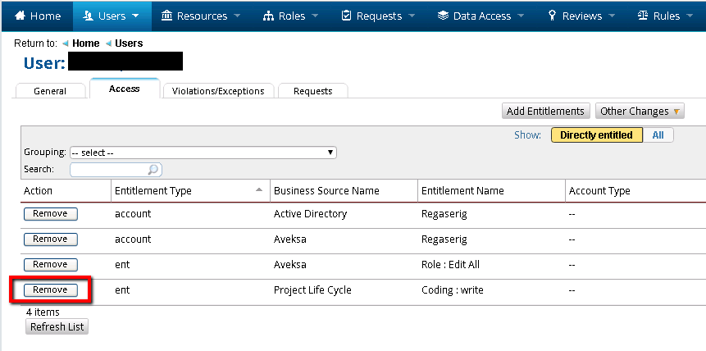Click the Rules list icon in navbar
The image size is (706, 351).
click(642, 16)
